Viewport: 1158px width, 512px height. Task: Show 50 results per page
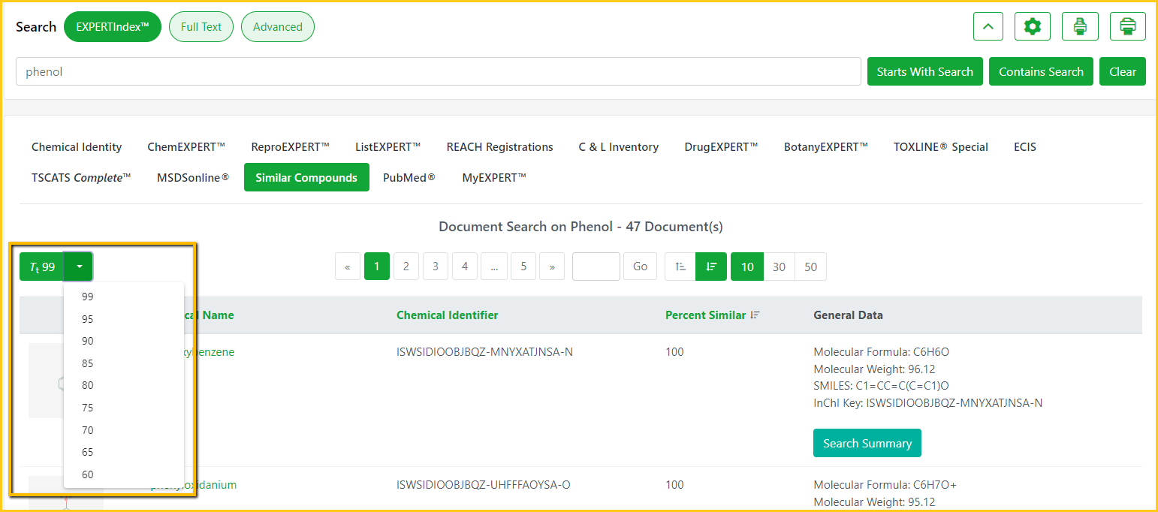810,267
